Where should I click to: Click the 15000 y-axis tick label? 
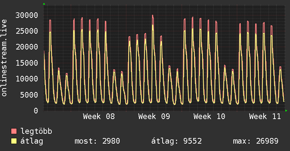[x=27, y=63]
